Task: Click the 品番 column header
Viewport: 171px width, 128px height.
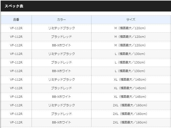Action: pos(16,20)
